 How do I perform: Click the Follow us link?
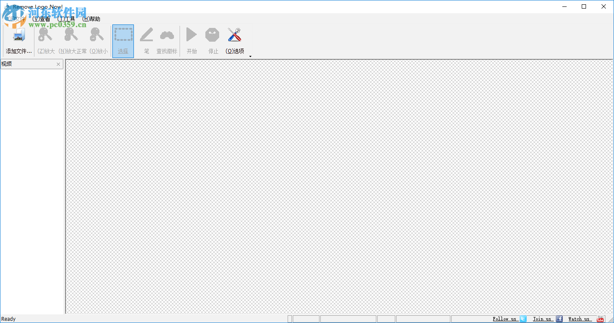(505, 319)
